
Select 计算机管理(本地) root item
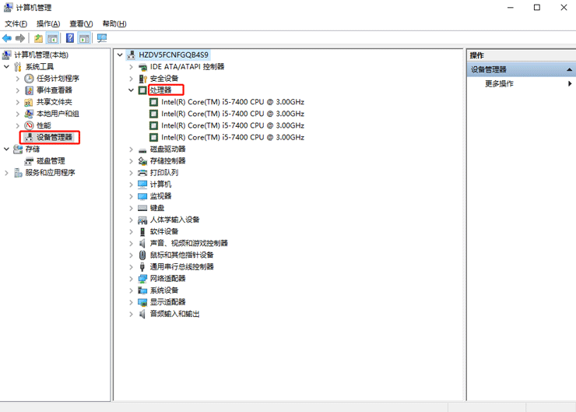(x=41, y=55)
